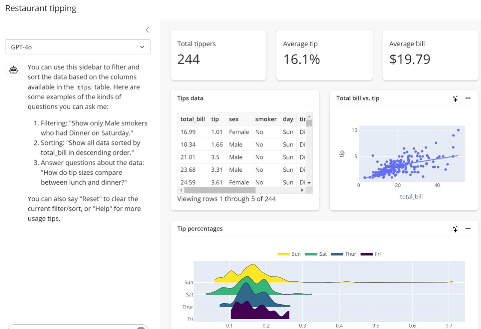Image resolution: width=481 pixels, height=329 pixels.
Task: Click the table's scroll up arrow
Action: point(309,116)
